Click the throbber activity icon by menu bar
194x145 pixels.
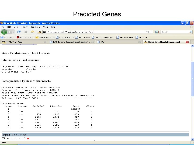coord(191,27)
